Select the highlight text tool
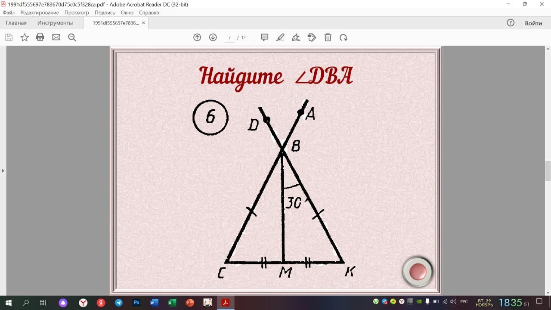This screenshot has width=551, height=310. [x=280, y=37]
